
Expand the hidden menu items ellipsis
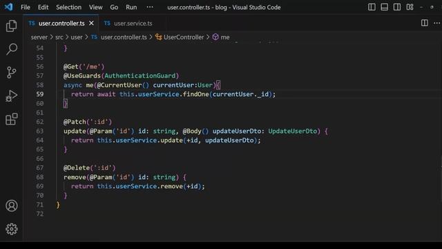coord(150,8)
